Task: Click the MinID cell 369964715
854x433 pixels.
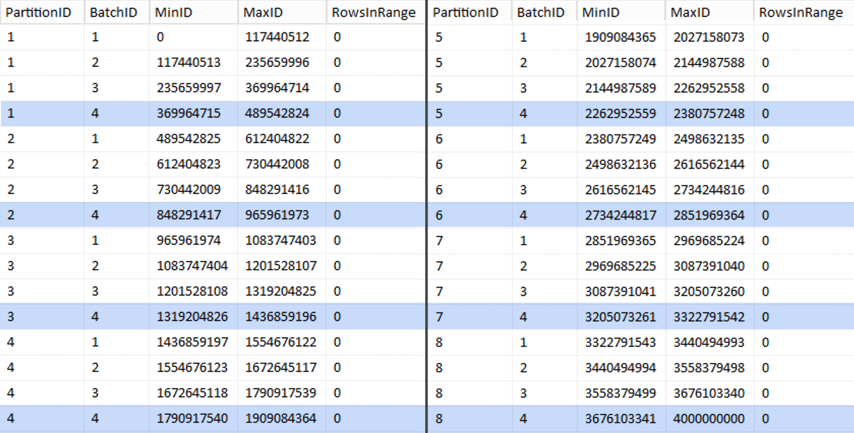Action: coord(193,113)
